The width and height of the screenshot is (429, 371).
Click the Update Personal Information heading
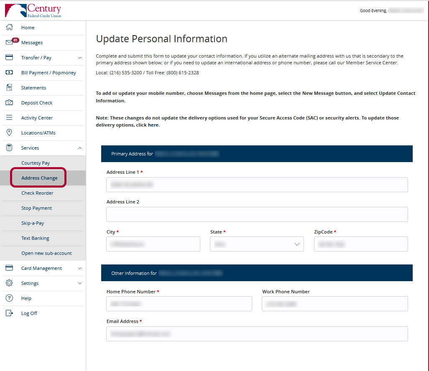point(161,39)
